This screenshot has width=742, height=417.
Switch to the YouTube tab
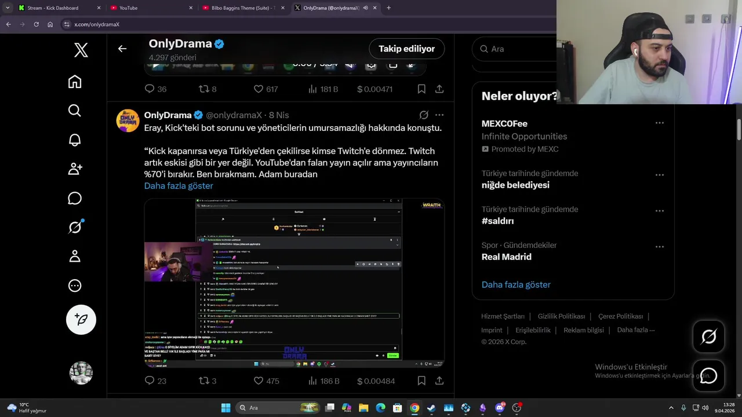[x=152, y=8]
